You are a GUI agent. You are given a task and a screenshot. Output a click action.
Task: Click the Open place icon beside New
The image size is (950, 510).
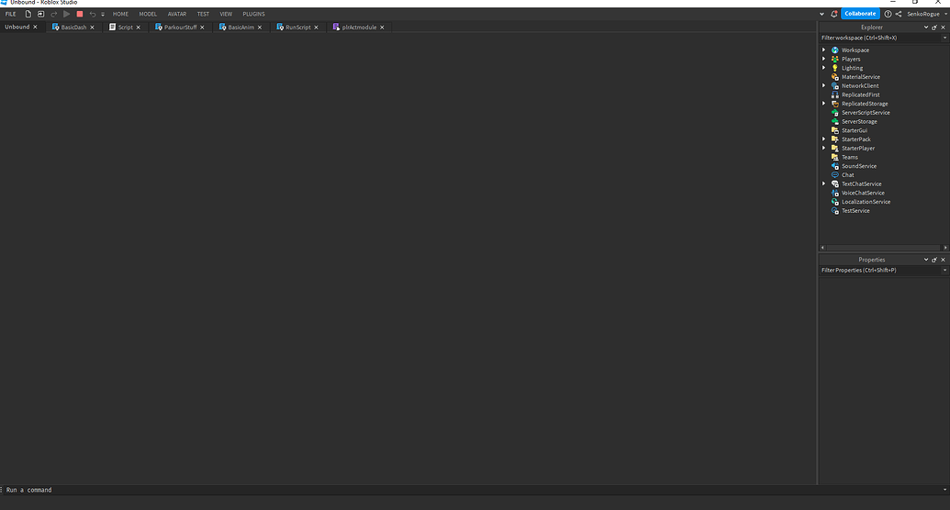(x=40, y=14)
